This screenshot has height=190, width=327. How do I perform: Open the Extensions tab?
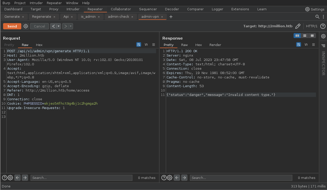click(x=240, y=9)
